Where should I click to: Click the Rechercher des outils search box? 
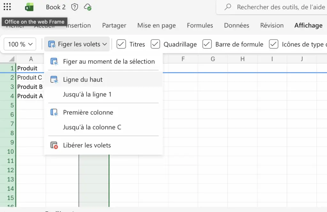point(278,7)
